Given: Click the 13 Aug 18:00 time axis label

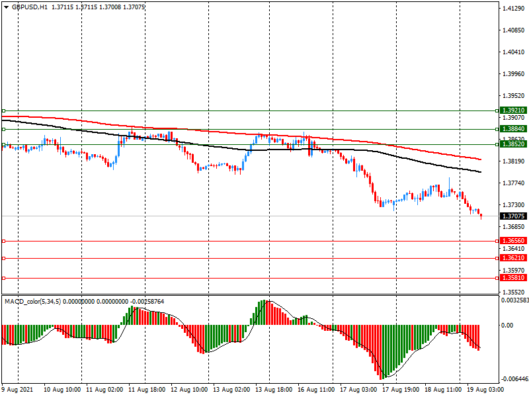Looking at the screenshot, I should coord(274,390).
